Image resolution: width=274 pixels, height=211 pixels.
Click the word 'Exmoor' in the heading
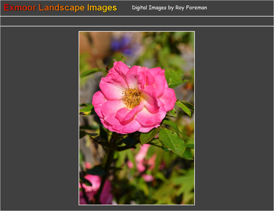coord(20,8)
